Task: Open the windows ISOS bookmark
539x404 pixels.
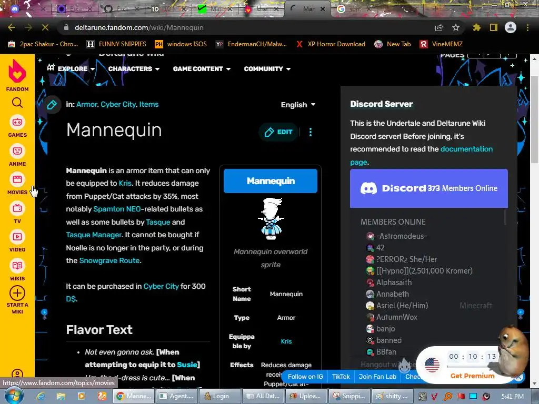Action: (181, 44)
